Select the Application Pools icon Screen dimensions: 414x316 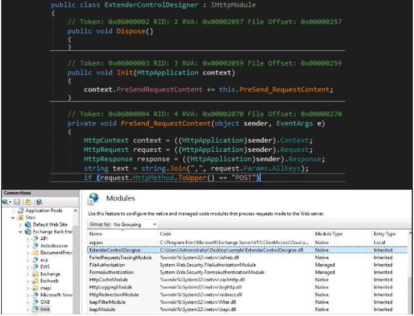[20, 210]
